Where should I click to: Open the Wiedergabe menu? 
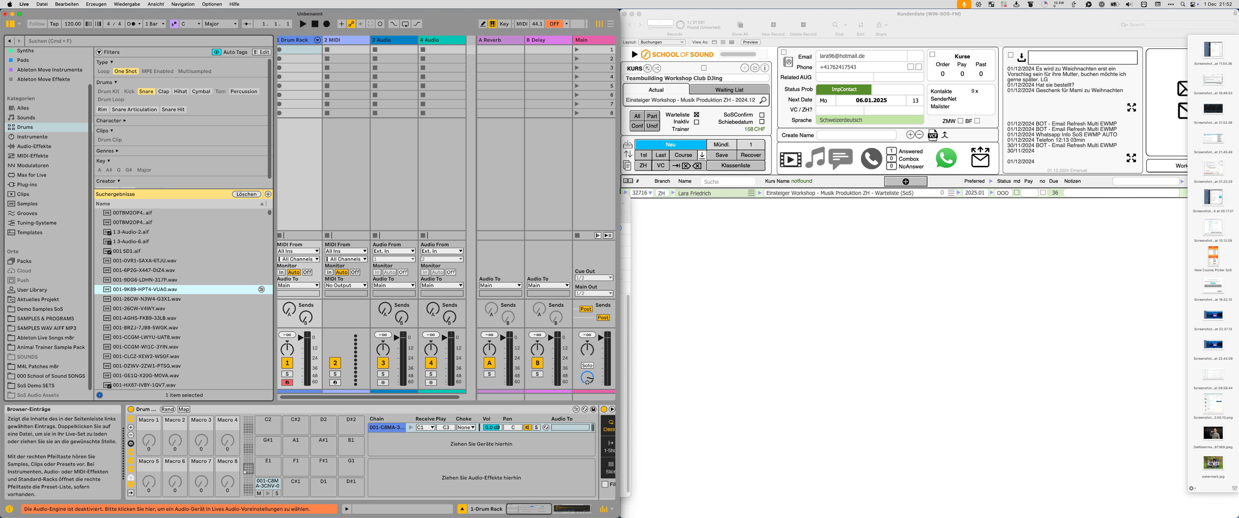click(x=126, y=4)
